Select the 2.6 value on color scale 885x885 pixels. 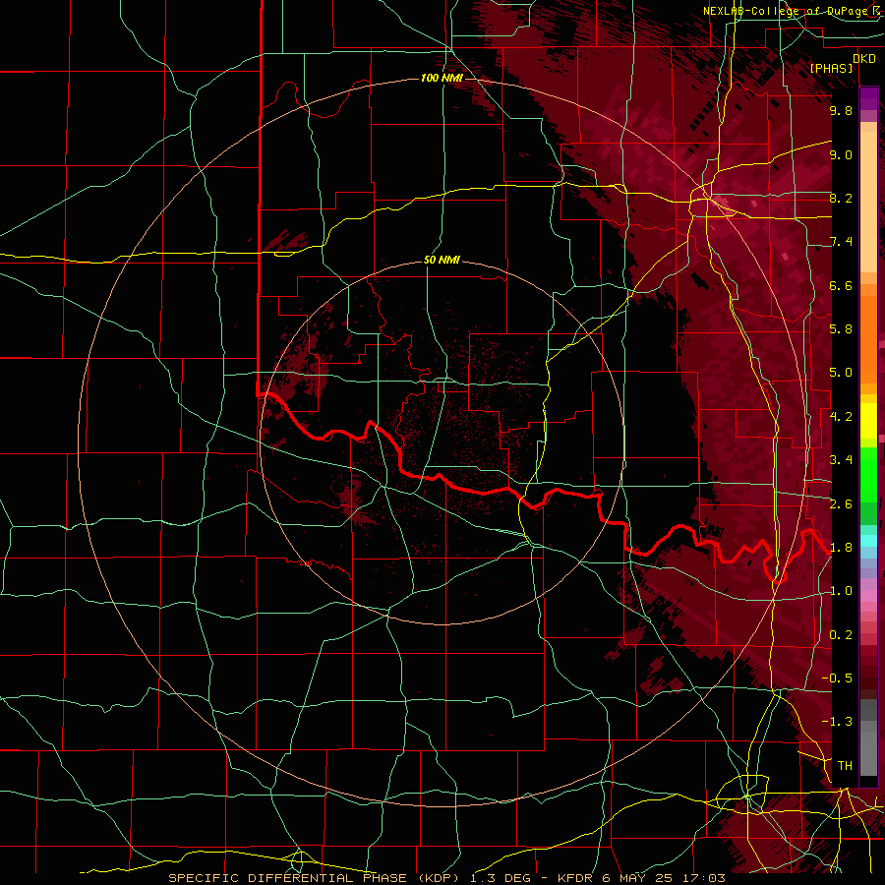coord(841,504)
